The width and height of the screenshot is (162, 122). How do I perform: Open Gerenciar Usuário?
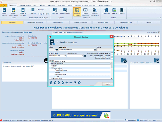click(x=23, y=12)
